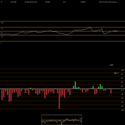
Task: Click the SI & MR header text
Action: [x=13, y=2]
